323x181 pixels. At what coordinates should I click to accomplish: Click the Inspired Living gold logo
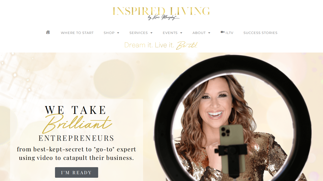(x=161, y=14)
